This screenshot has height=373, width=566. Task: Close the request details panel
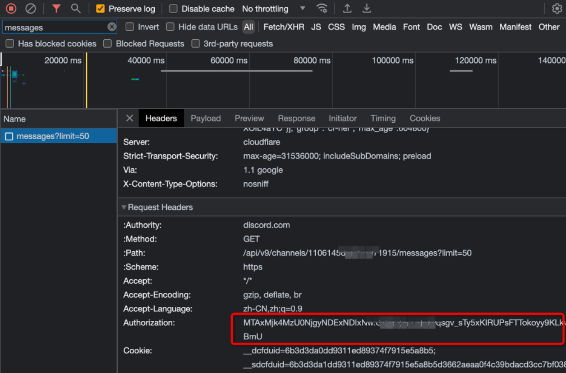click(x=130, y=118)
